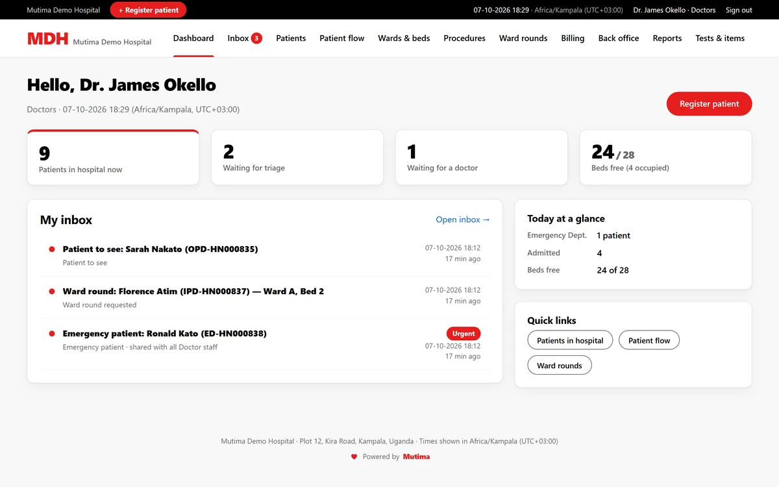Click the heart icon beside Powered by
This screenshot has width=779, height=487.
tap(354, 457)
